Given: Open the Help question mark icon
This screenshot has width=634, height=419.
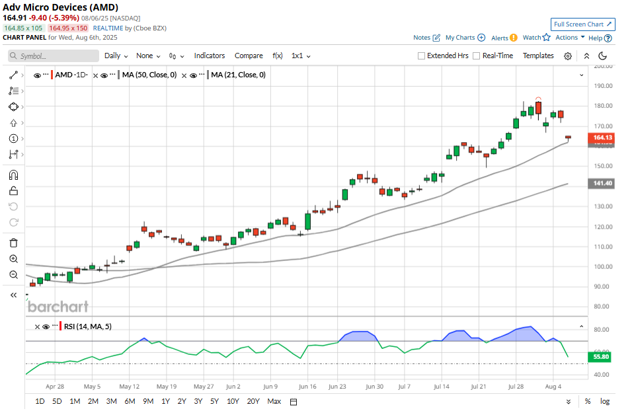Looking at the screenshot, I should click(x=608, y=38).
